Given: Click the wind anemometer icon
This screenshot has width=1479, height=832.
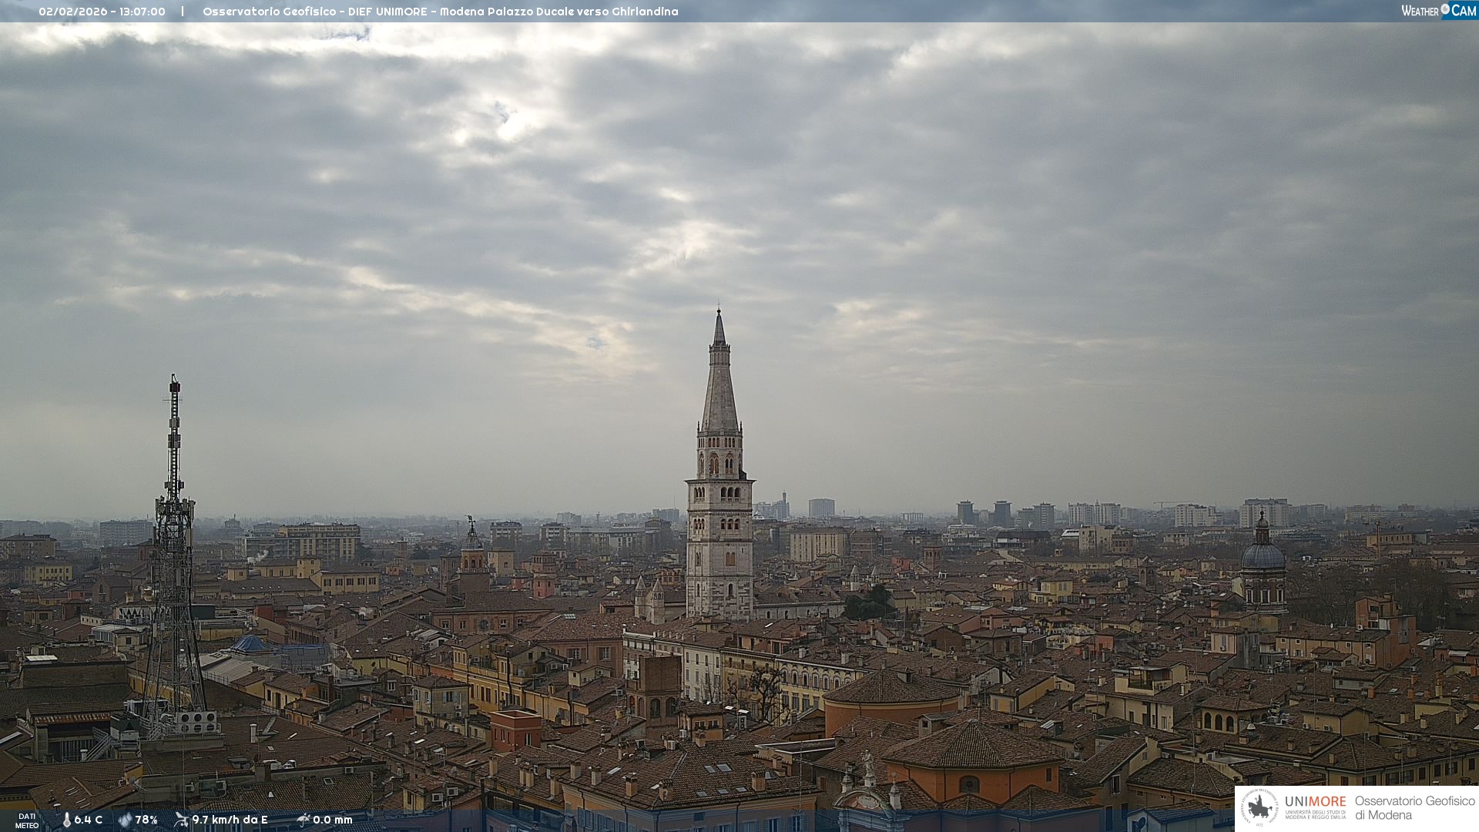Looking at the screenshot, I should (x=181, y=819).
